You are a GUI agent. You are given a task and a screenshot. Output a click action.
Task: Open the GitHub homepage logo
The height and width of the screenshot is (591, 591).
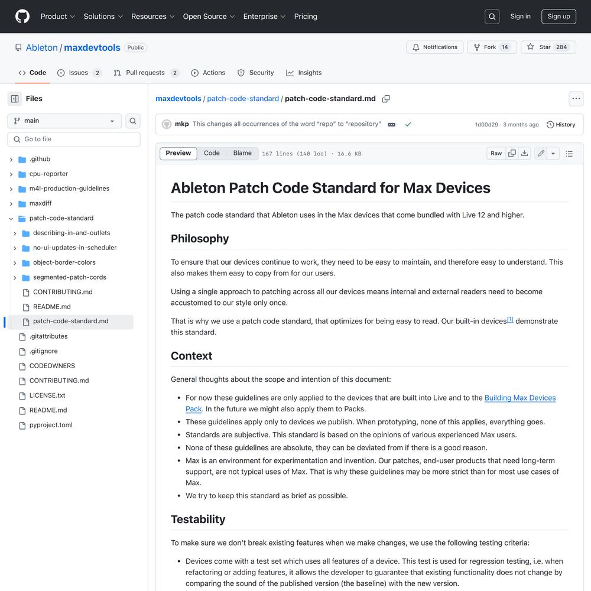tap(22, 17)
